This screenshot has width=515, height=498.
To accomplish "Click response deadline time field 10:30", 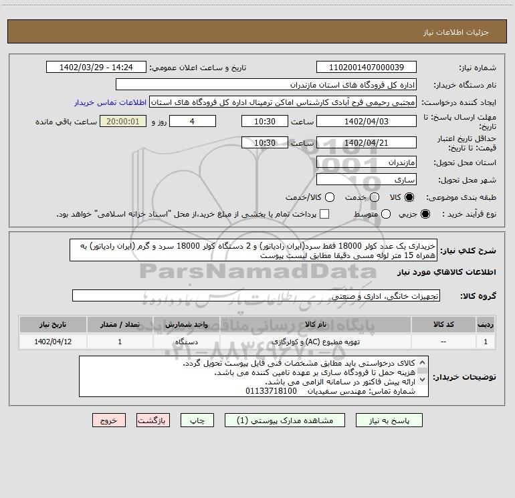I will pyautogui.click(x=265, y=122).
